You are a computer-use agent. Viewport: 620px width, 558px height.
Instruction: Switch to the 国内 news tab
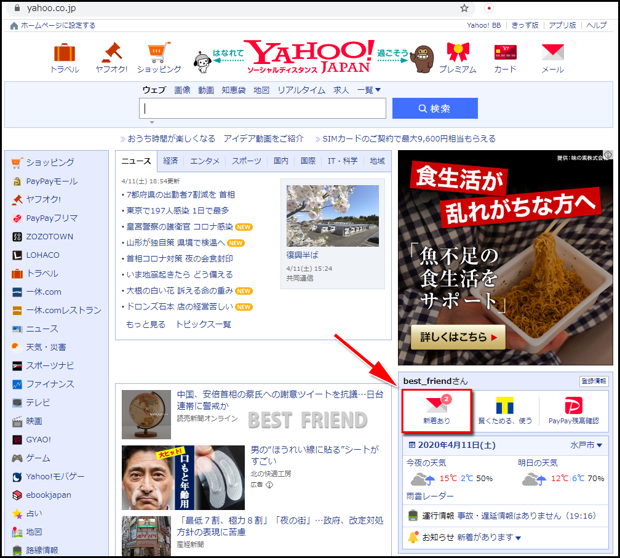point(280,161)
